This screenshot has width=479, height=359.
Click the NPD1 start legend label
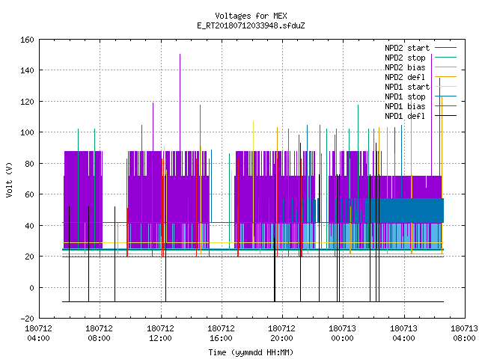pos(407,87)
